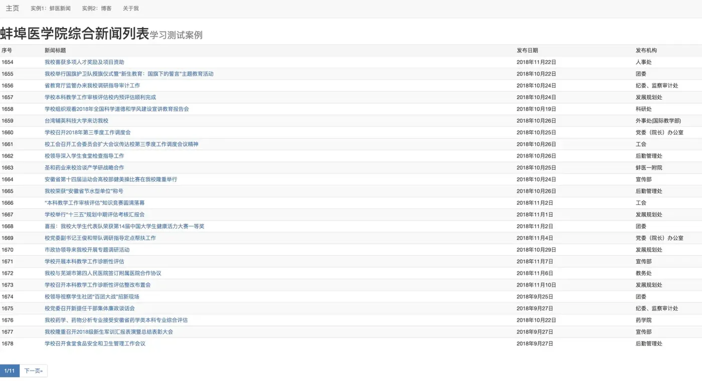702x381 pixels.
Task: Open 市政协领导来我校开展专题调研活动
Action: point(87,250)
